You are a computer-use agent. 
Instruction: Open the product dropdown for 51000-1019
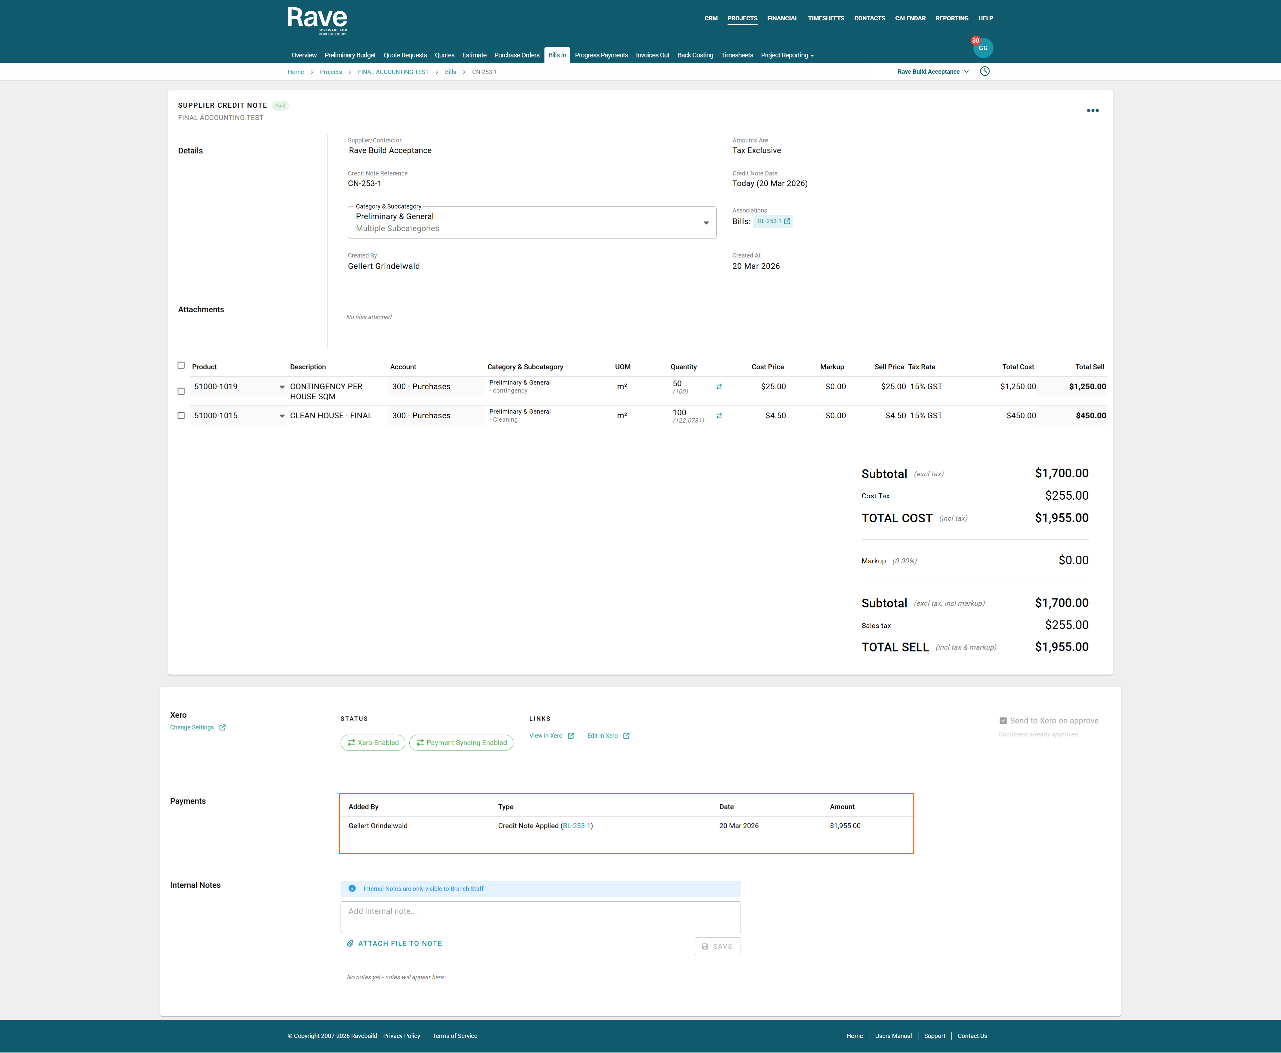(x=282, y=387)
